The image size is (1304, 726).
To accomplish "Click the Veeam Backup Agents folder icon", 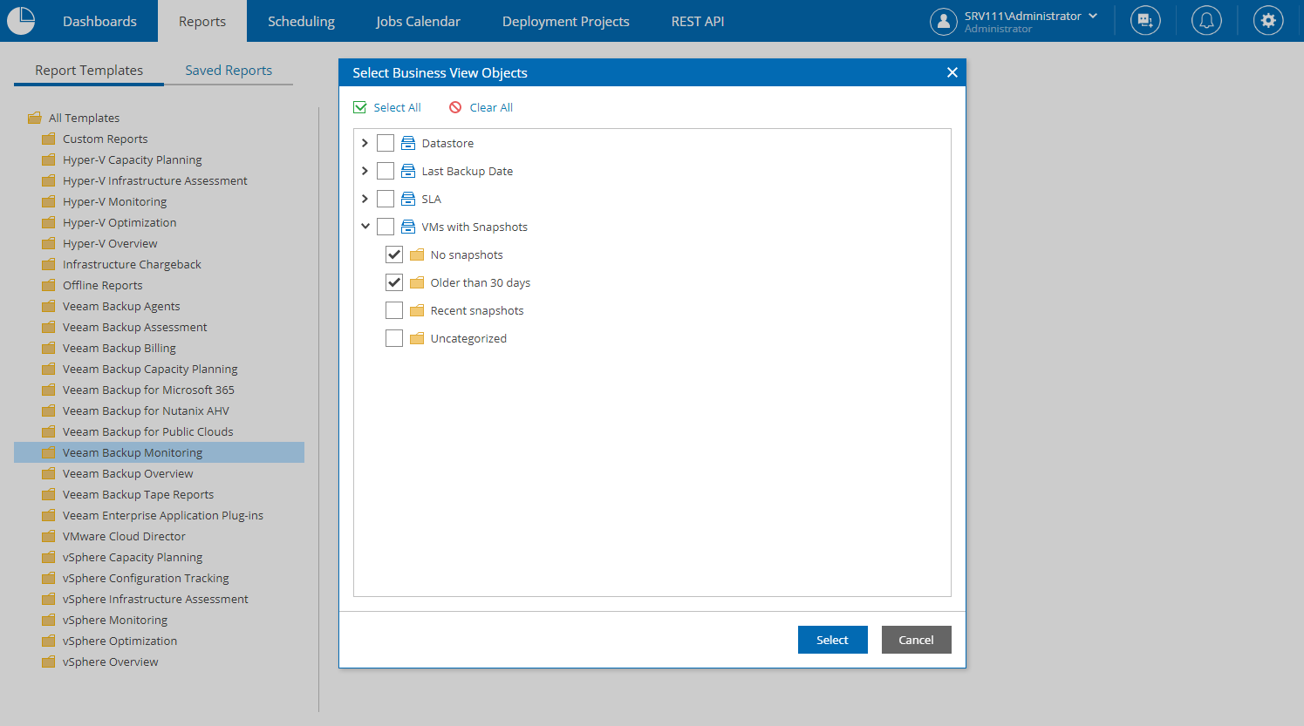I will pos(49,306).
